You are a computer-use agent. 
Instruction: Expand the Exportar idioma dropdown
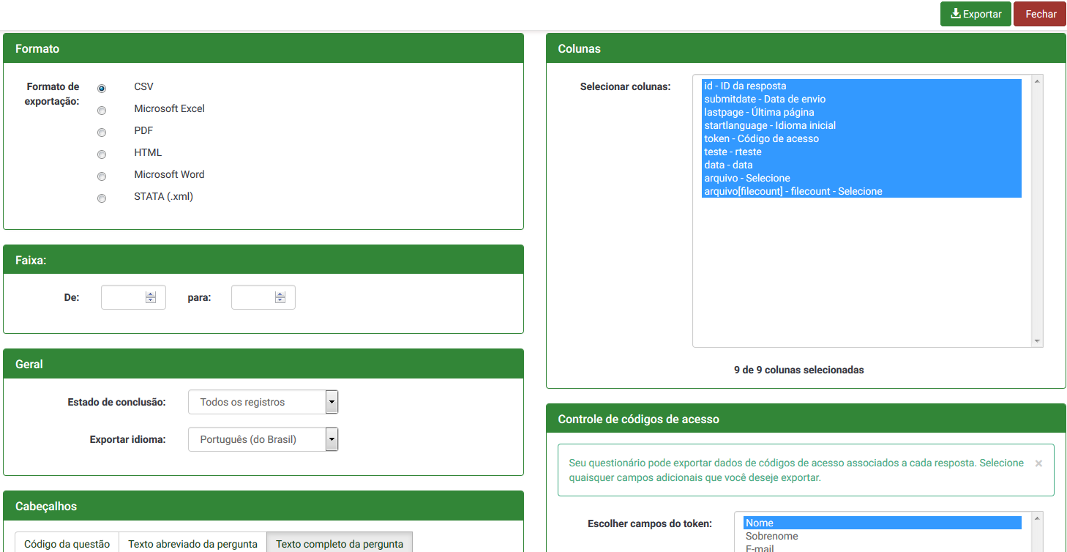click(263, 439)
